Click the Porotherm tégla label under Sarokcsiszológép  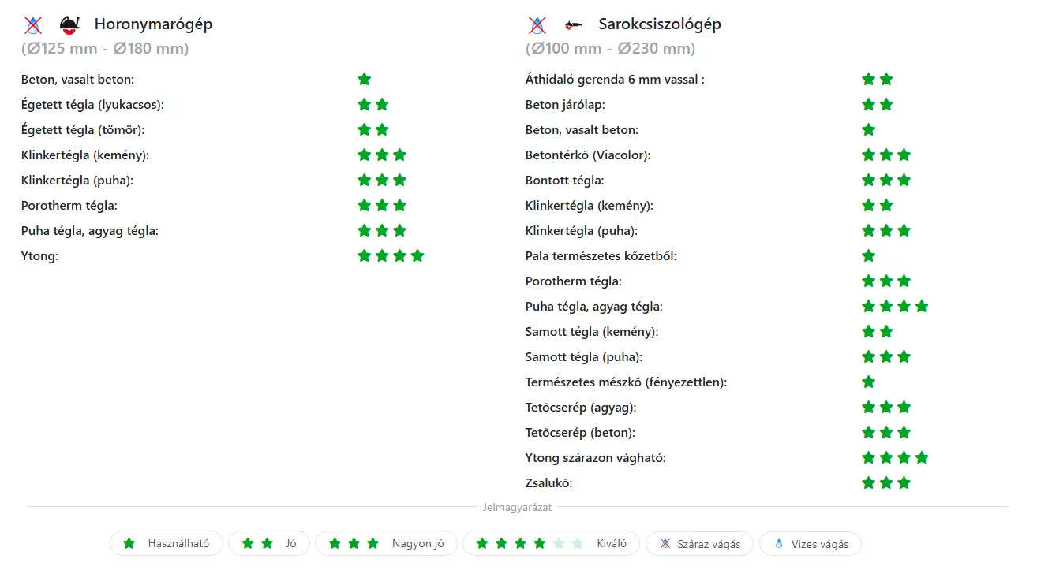573,281
